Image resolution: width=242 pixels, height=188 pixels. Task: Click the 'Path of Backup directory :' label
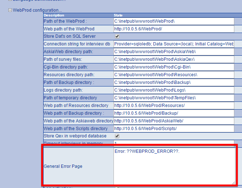coord(69,82)
